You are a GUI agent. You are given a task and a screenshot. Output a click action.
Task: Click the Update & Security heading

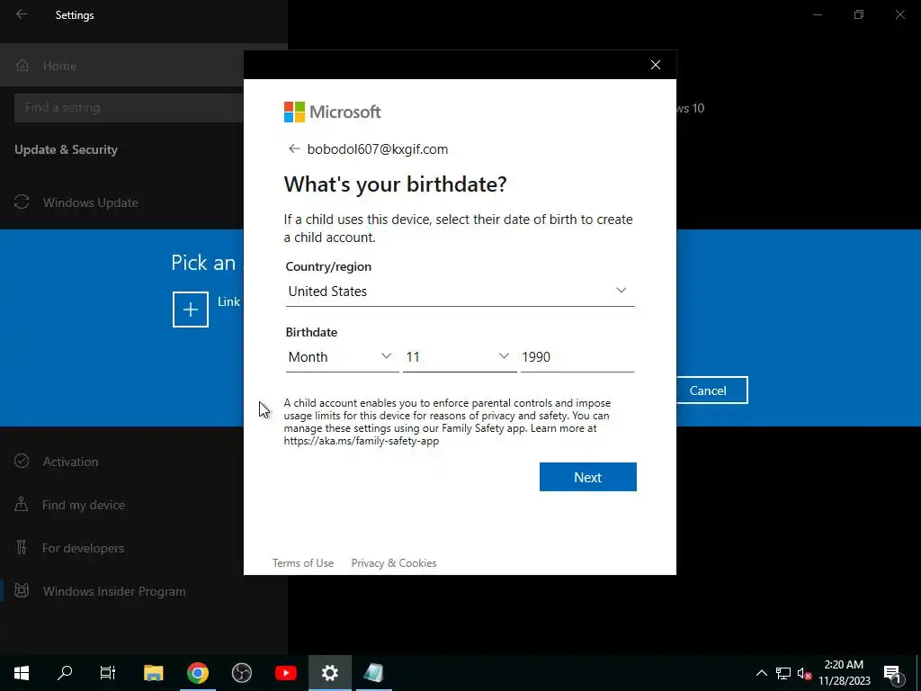(66, 149)
